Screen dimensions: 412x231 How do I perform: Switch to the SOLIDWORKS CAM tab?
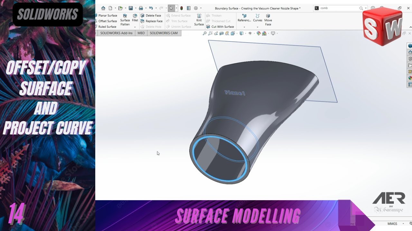coord(164,33)
